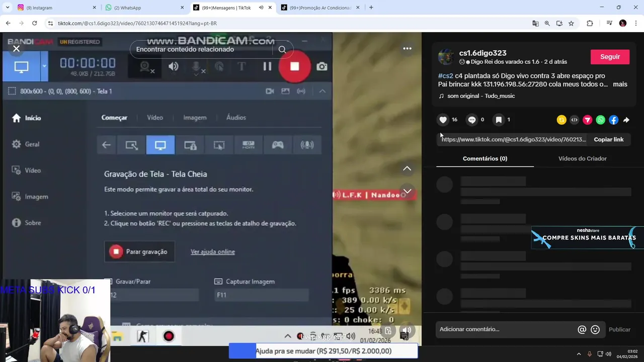This screenshot has height=362, width=644.
Task: Mention a user with the @ icon
Action: tap(582, 330)
